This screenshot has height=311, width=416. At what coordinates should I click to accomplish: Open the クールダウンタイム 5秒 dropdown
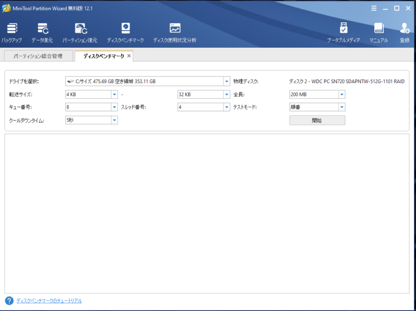(114, 120)
